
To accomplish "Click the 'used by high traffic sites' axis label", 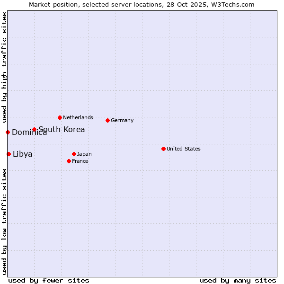I will [4, 66].
